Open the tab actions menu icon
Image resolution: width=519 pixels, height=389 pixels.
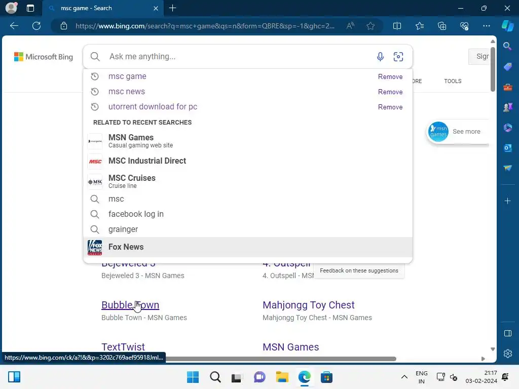(x=30, y=8)
